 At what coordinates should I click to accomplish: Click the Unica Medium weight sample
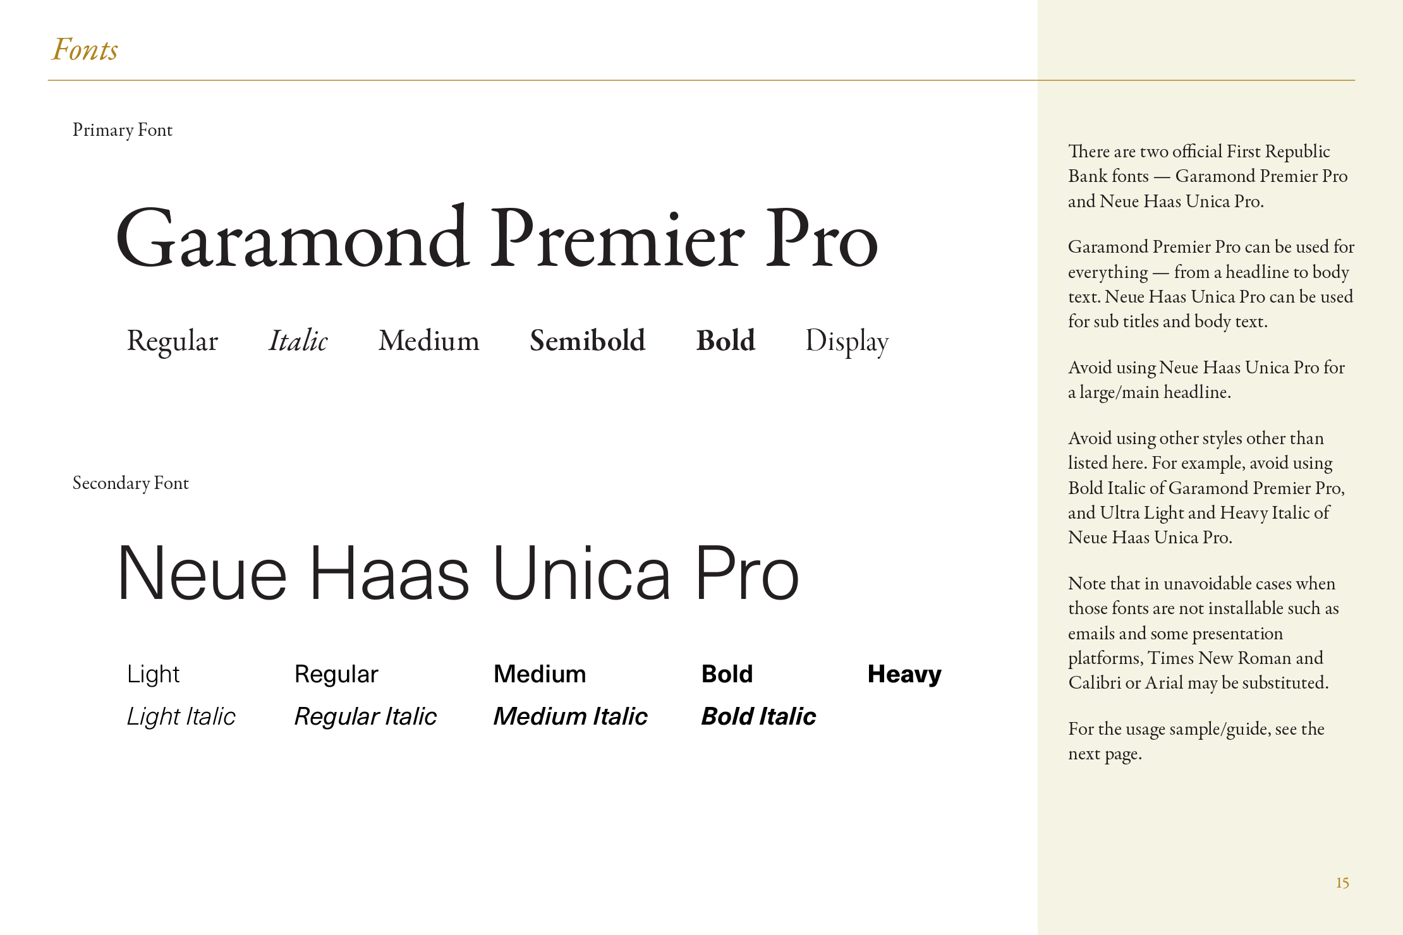tap(540, 674)
